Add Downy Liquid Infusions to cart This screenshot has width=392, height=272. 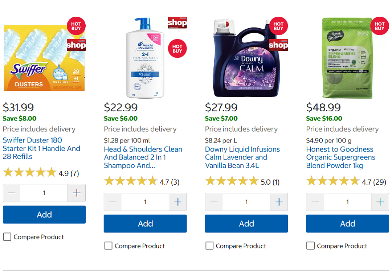pyautogui.click(x=246, y=223)
